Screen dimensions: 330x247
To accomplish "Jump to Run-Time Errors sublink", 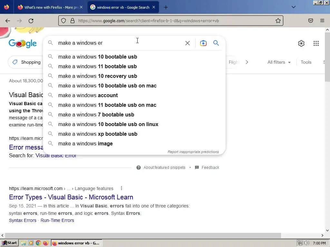I will [57, 220].
